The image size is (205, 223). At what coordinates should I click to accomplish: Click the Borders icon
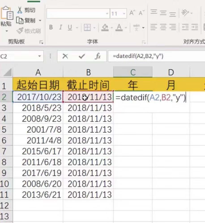coord(87,27)
